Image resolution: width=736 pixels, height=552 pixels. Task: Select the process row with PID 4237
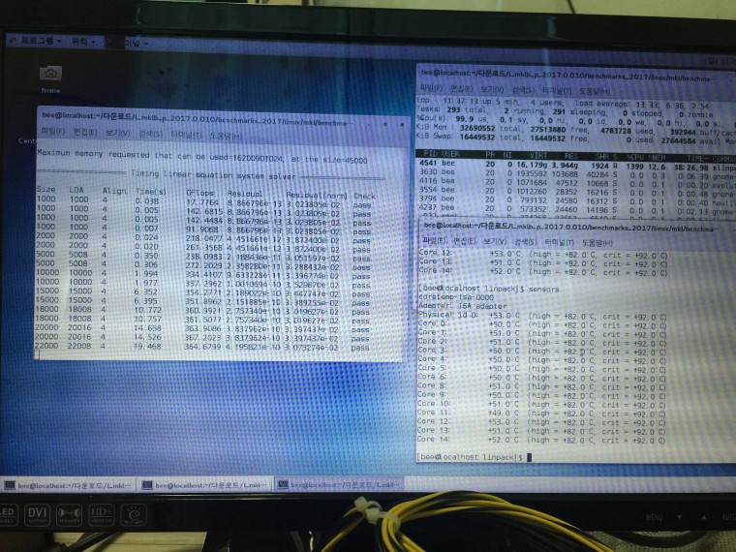(577, 208)
